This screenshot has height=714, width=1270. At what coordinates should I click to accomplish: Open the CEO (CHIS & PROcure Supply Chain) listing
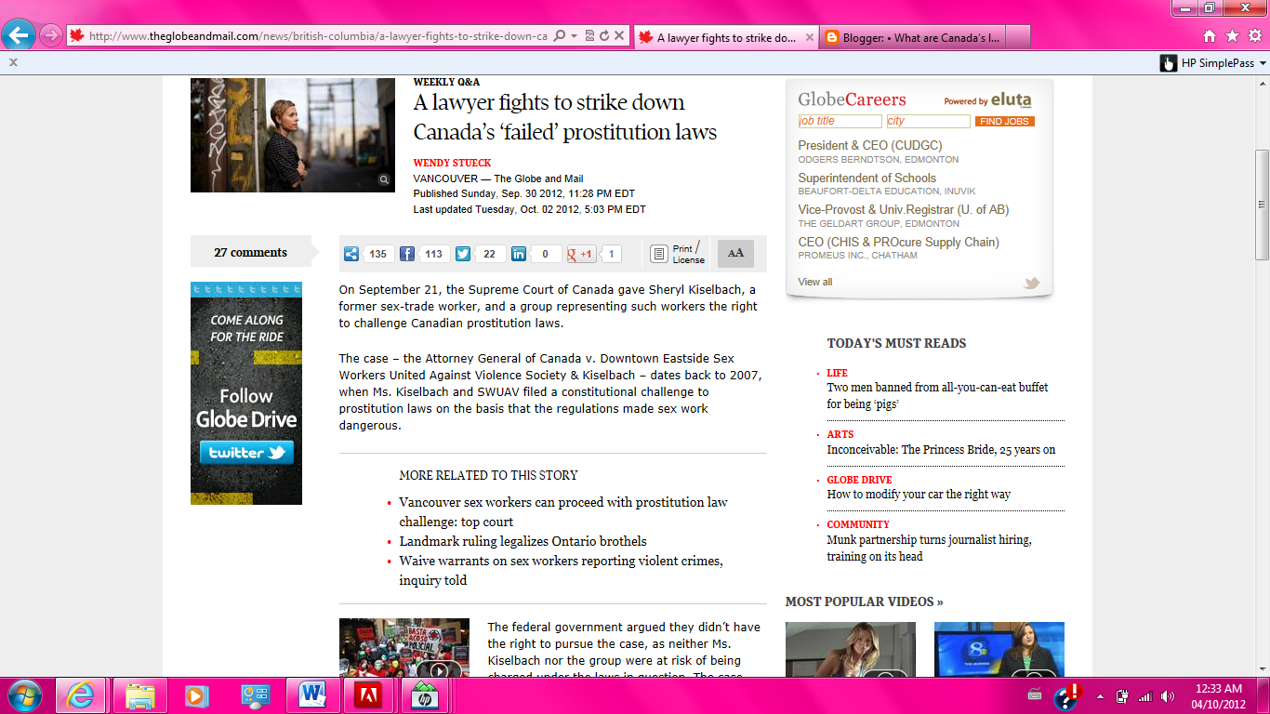pyautogui.click(x=899, y=243)
